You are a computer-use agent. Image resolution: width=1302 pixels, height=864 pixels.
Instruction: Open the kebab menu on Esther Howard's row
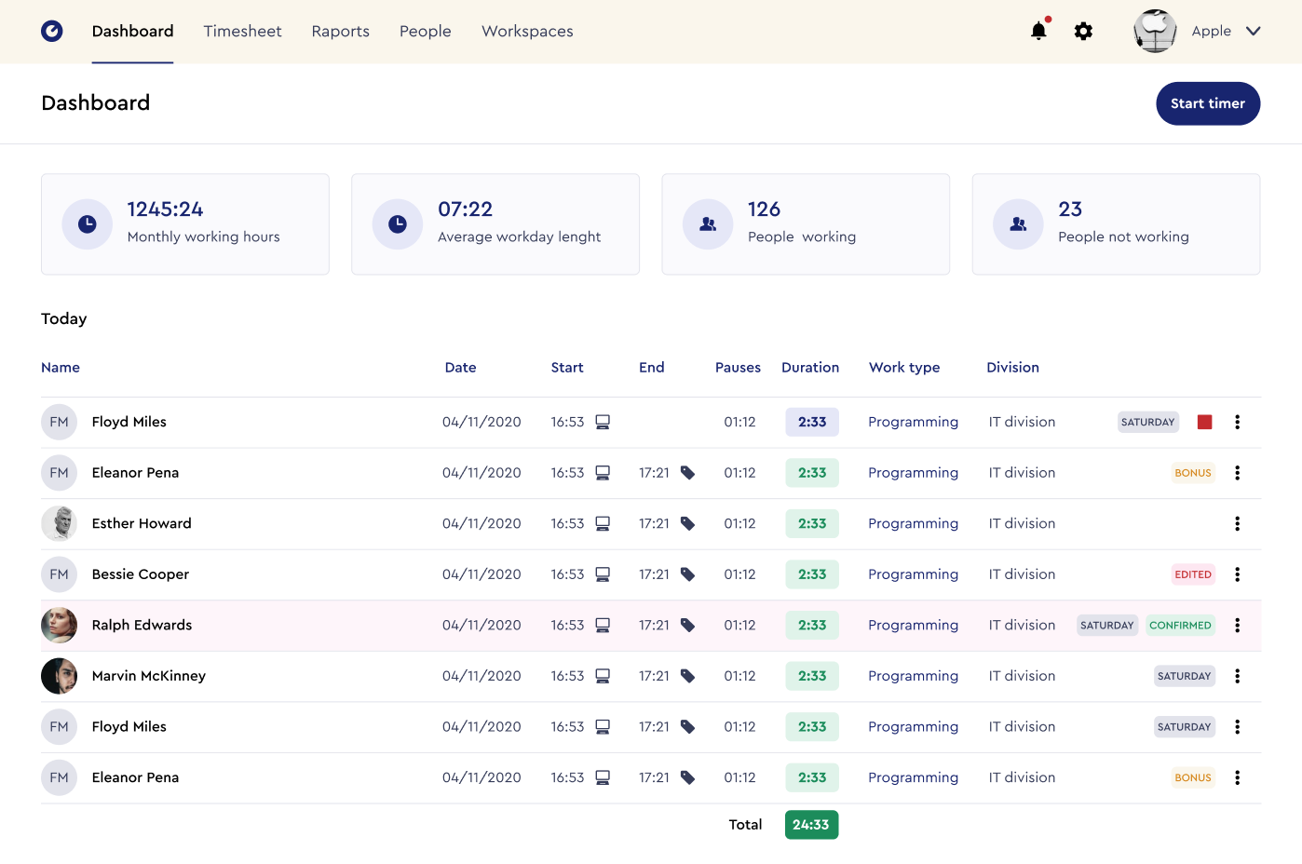pos(1237,523)
